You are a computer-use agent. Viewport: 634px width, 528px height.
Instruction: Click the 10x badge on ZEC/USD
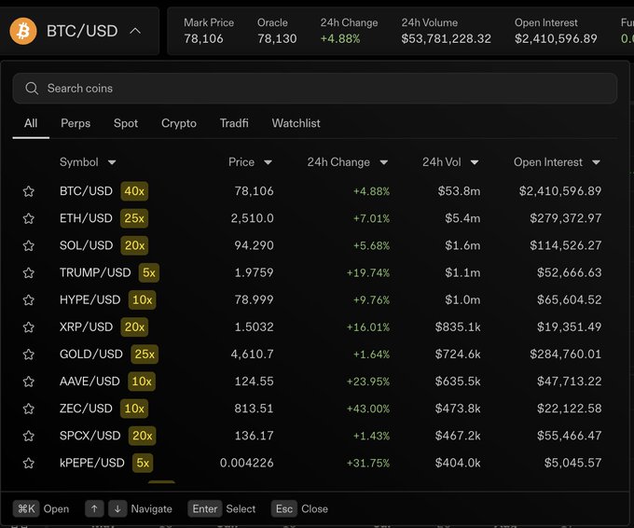[x=134, y=409]
